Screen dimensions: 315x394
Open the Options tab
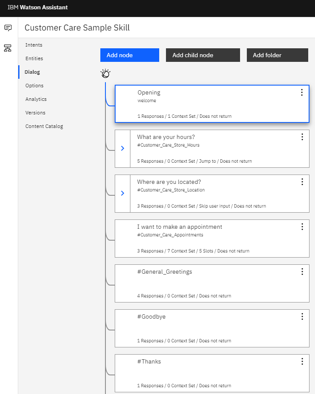[x=34, y=86]
